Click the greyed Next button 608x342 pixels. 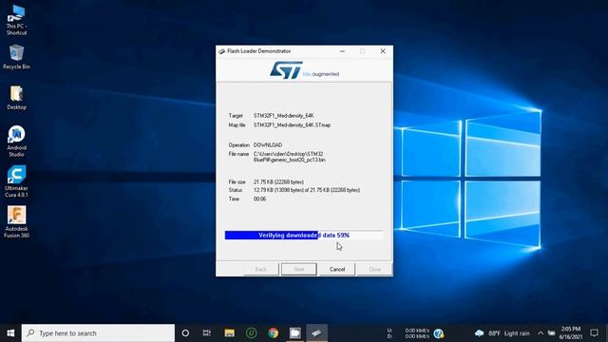tap(299, 269)
